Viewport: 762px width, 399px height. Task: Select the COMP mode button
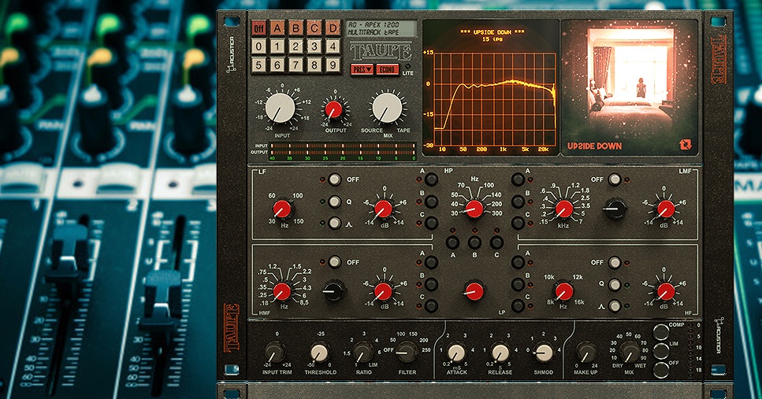(x=662, y=331)
